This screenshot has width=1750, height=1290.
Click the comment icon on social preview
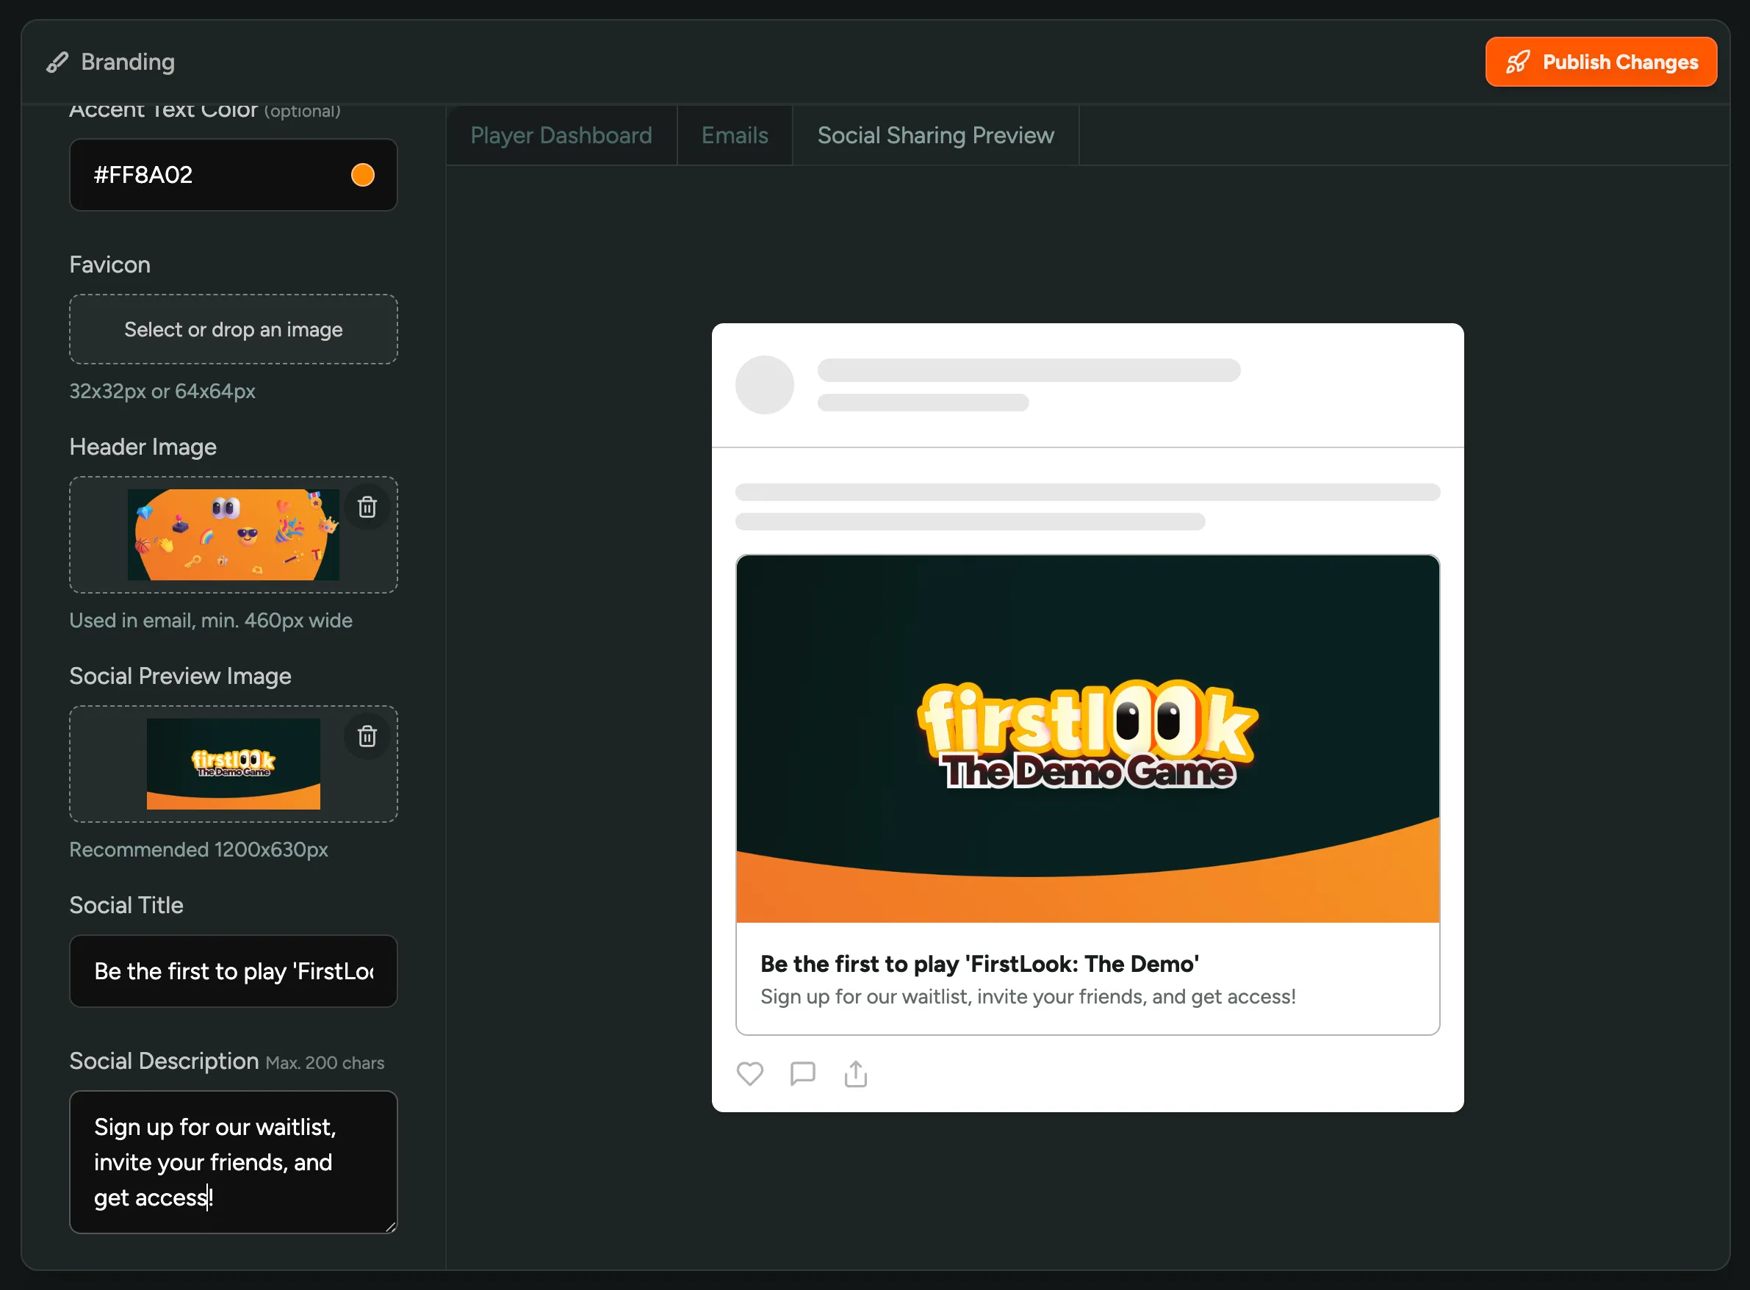pos(802,1074)
